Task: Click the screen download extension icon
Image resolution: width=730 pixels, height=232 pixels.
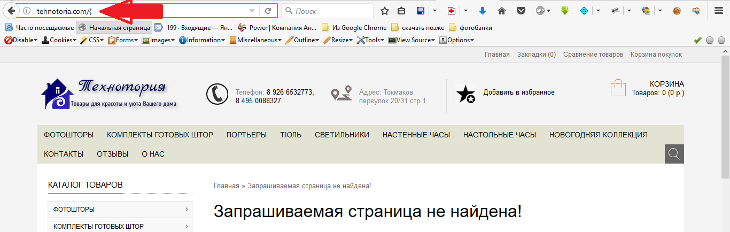Action: 696,11
